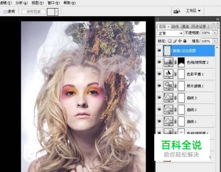Image resolution: width=221 pixels, height=172 pixels.
Task: Hide the selected blank layer via eye icon
Action: pyautogui.click(x=159, y=51)
